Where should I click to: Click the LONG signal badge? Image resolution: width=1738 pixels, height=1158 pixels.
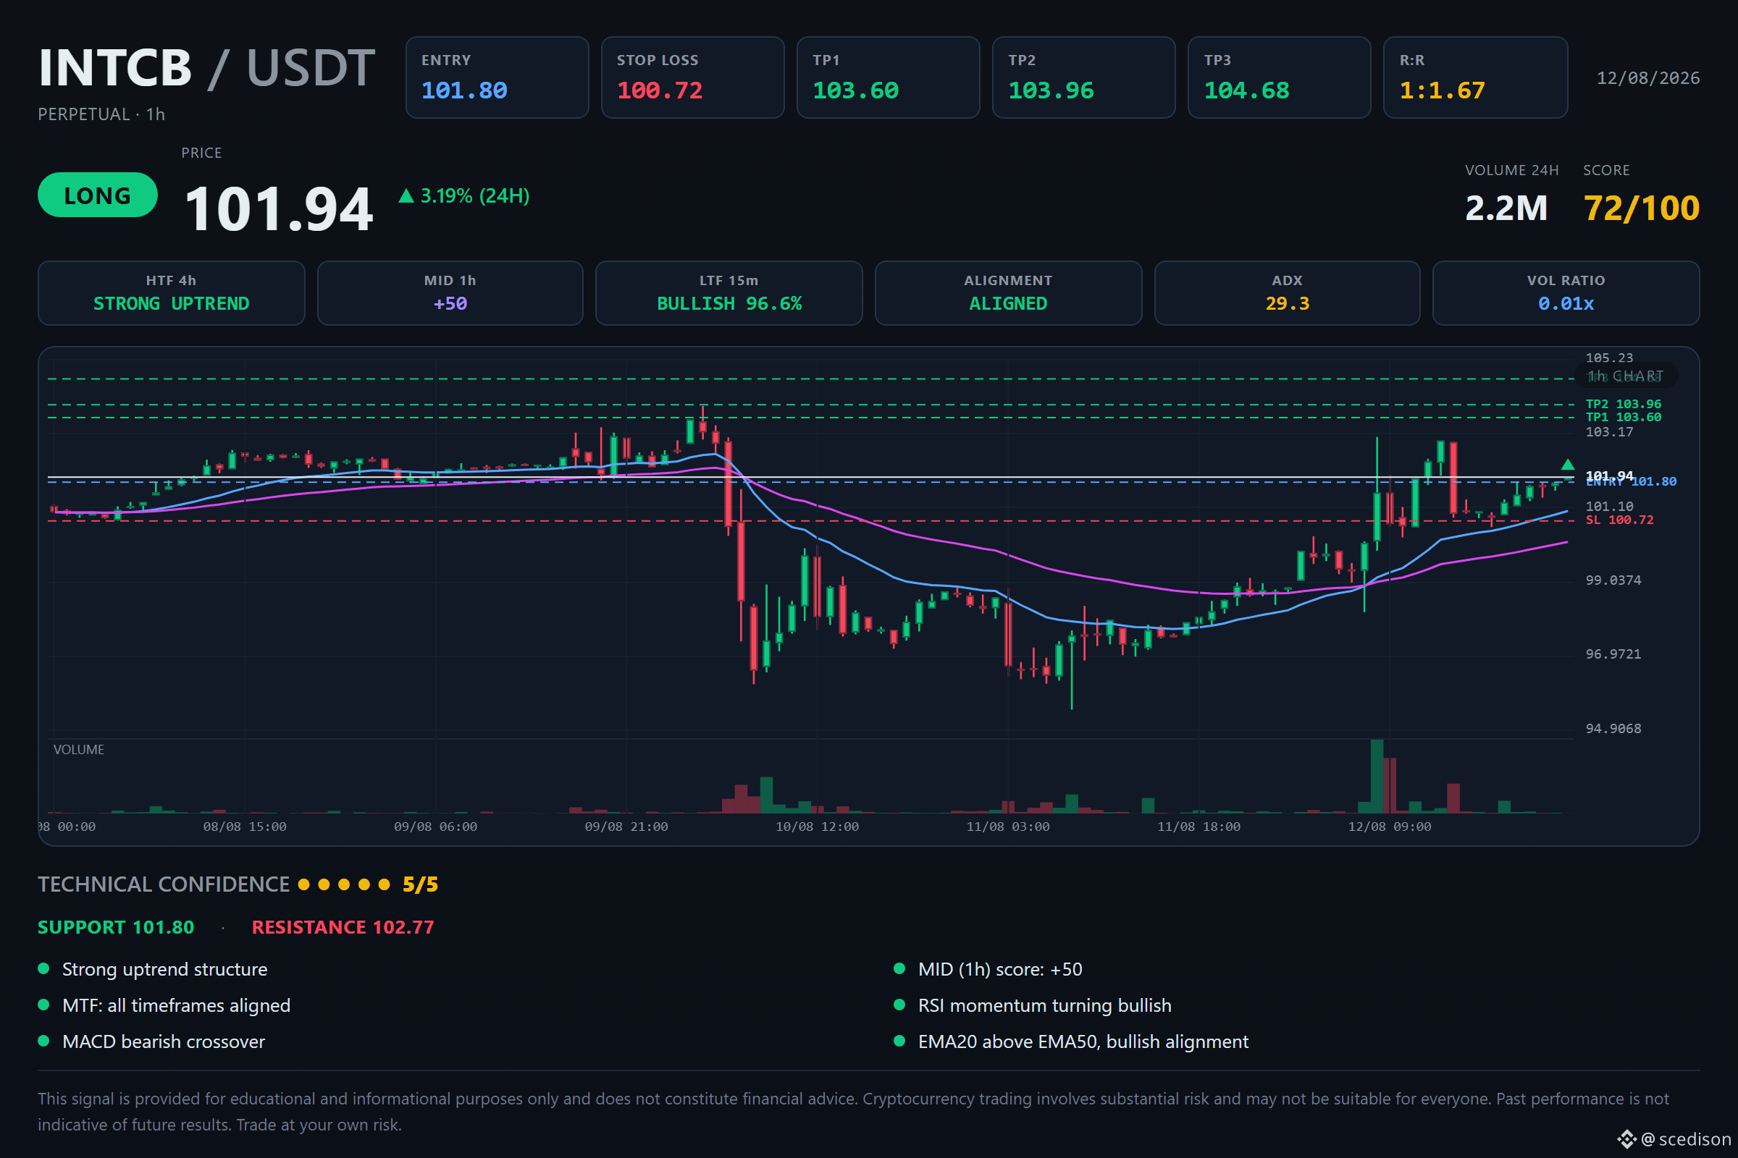point(98,195)
